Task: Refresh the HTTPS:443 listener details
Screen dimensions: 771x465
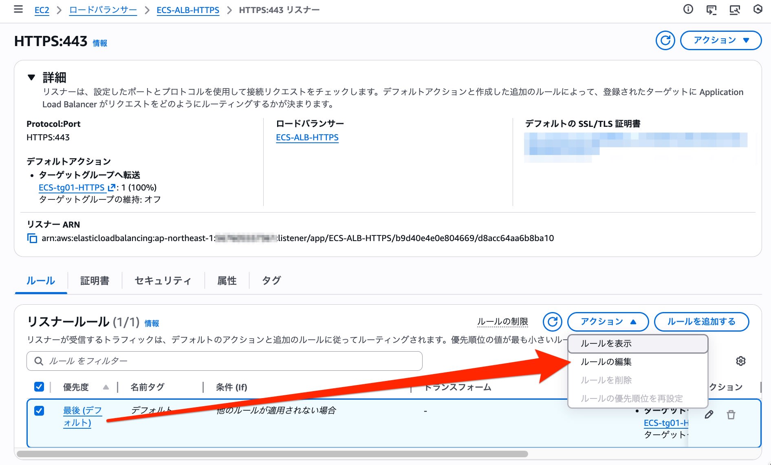Action: pyautogui.click(x=666, y=40)
